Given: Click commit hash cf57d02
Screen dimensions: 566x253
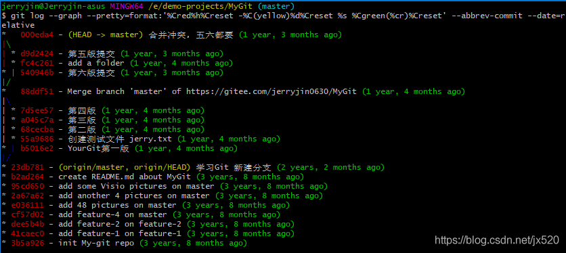Looking at the screenshot, I should [28, 214].
